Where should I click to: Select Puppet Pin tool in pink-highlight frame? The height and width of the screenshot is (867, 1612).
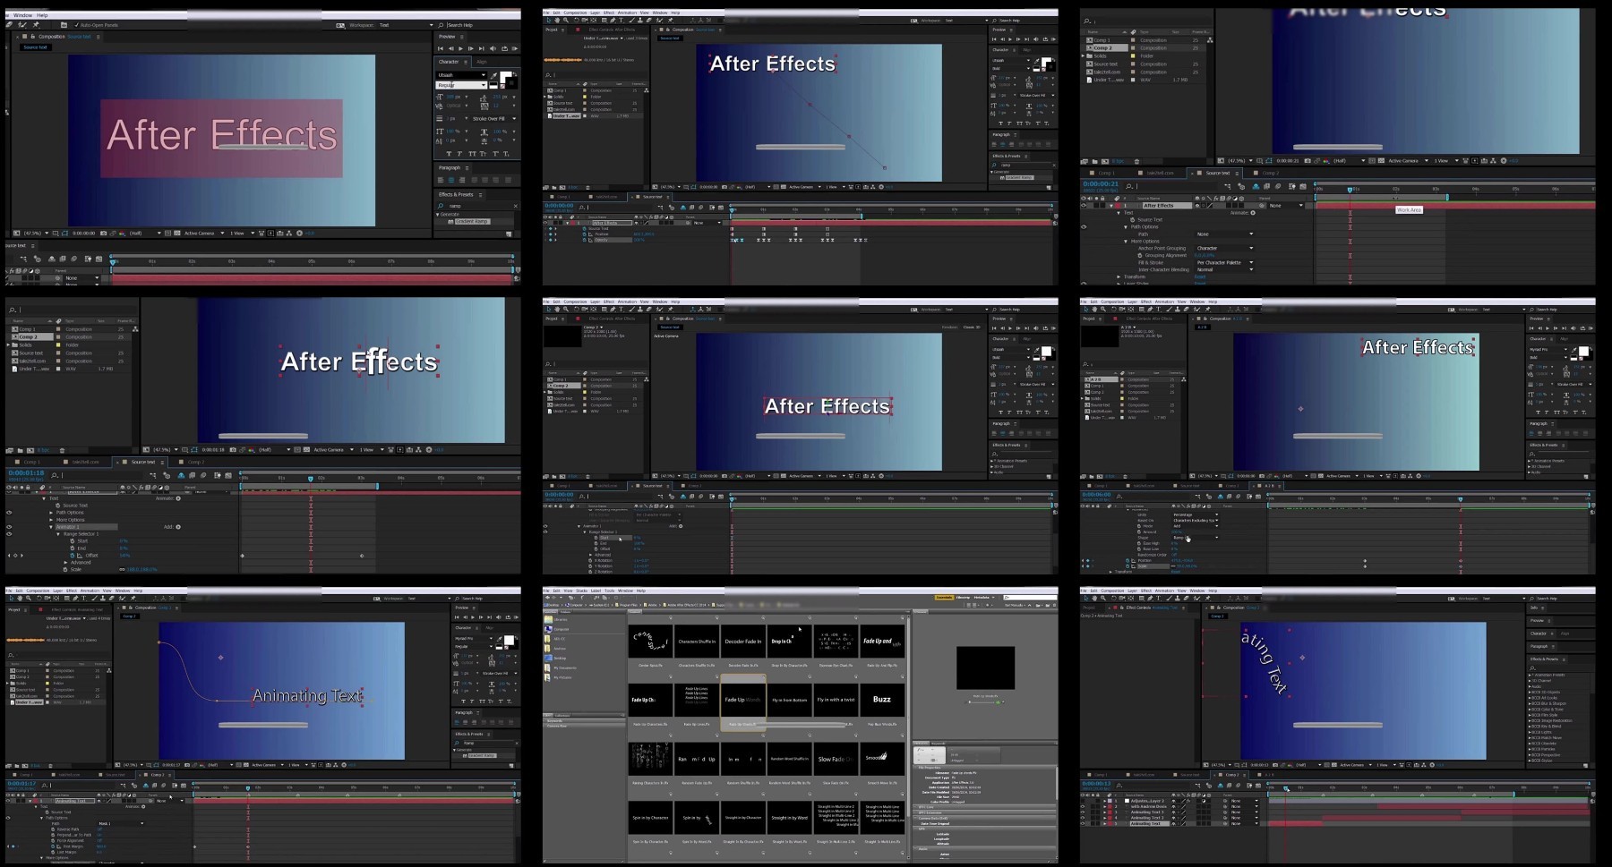[x=36, y=24]
